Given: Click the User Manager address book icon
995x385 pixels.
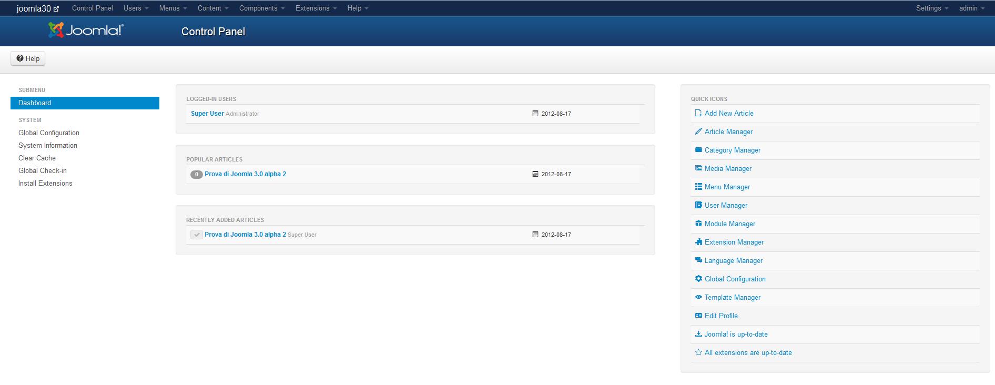Looking at the screenshot, I should coord(698,205).
